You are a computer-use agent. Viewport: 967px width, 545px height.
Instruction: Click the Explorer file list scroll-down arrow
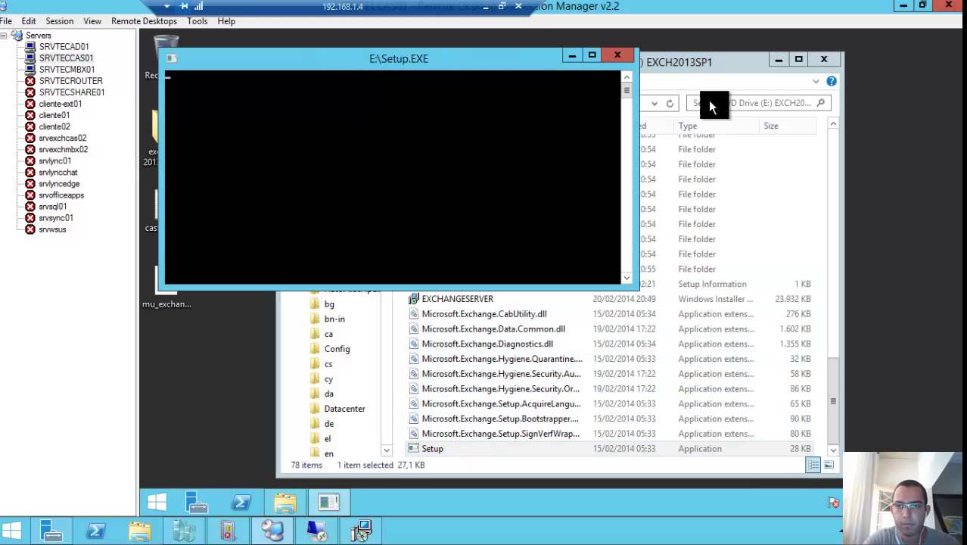pos(833,450)
